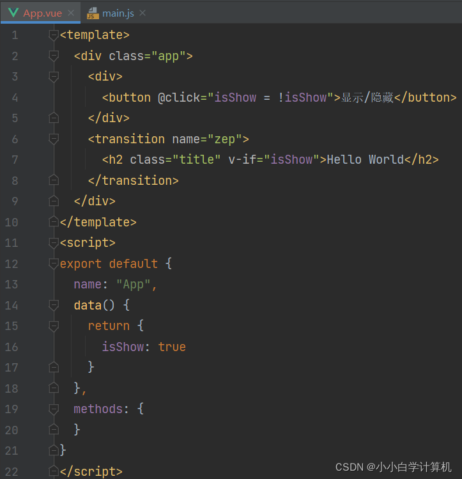Click the return keyword
462x479 pixels.
coord(109,326)
